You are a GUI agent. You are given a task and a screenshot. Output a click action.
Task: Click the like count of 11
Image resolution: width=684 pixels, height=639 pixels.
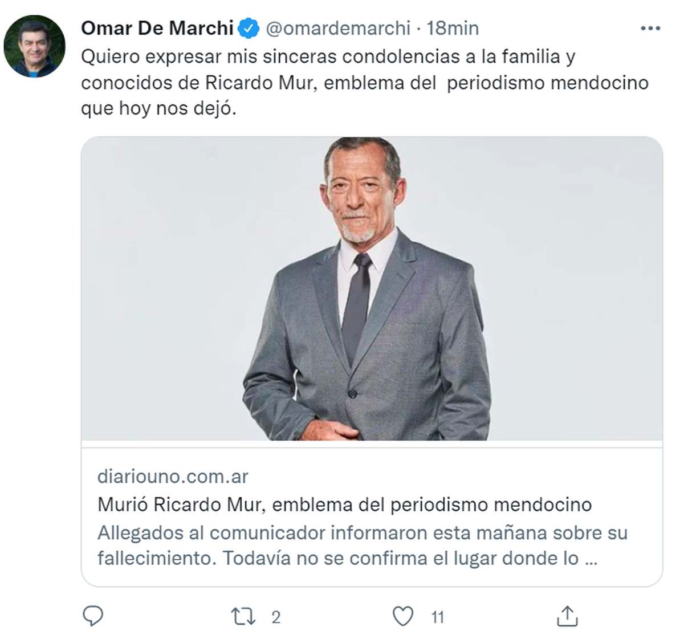point(437,617)
